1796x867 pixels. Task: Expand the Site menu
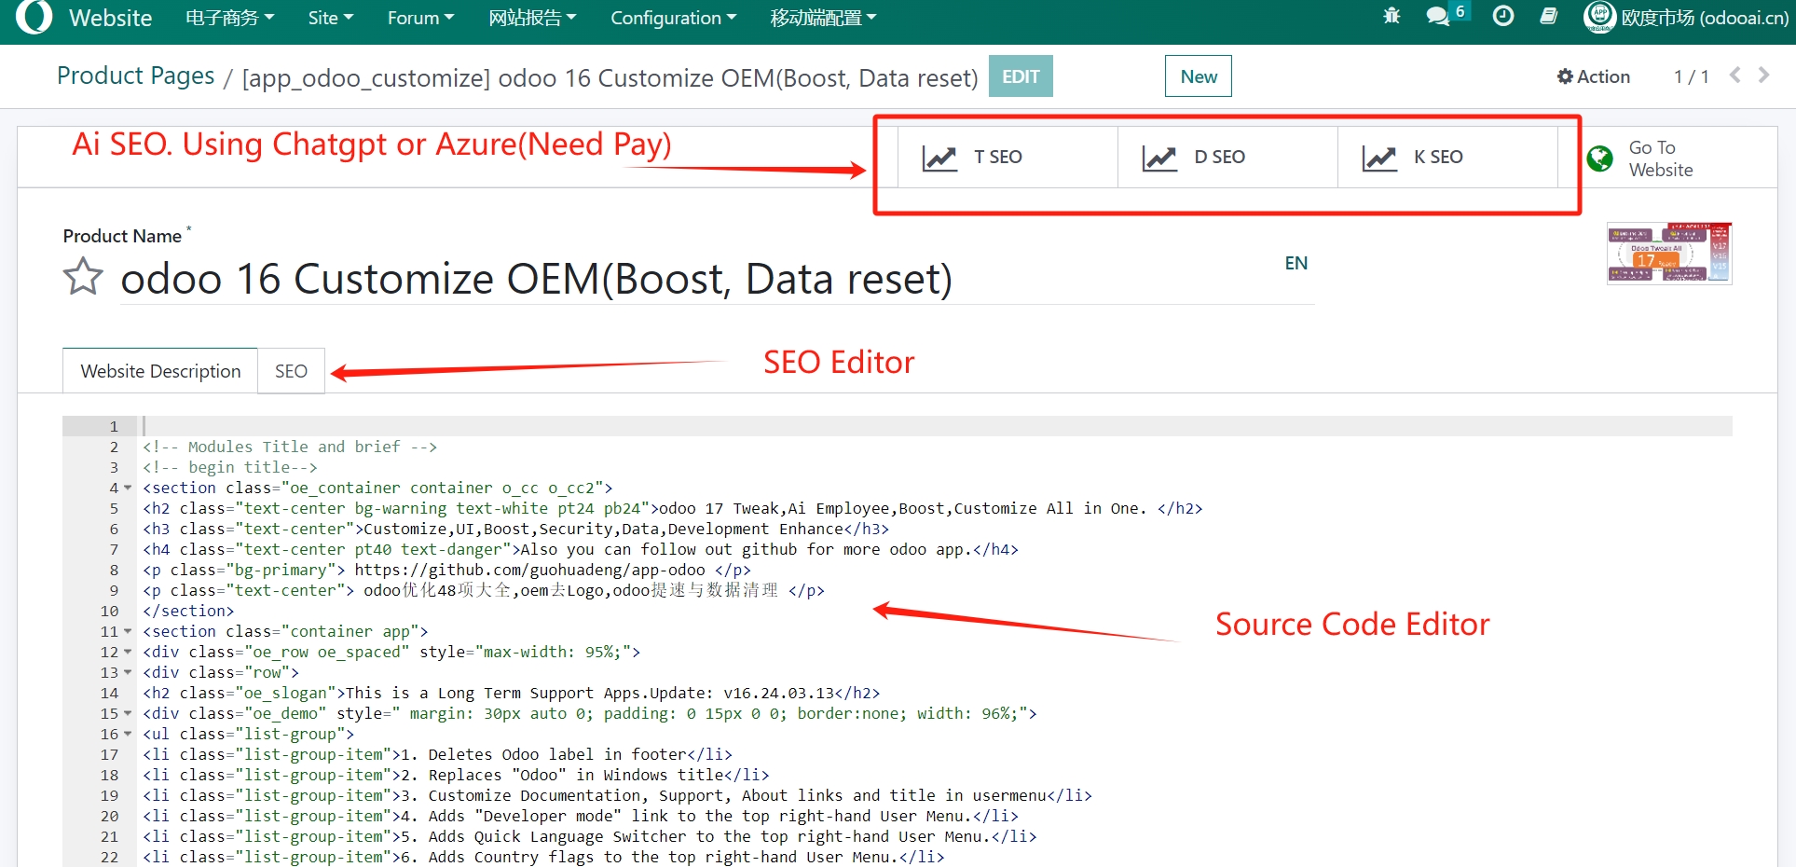point(331,18)
